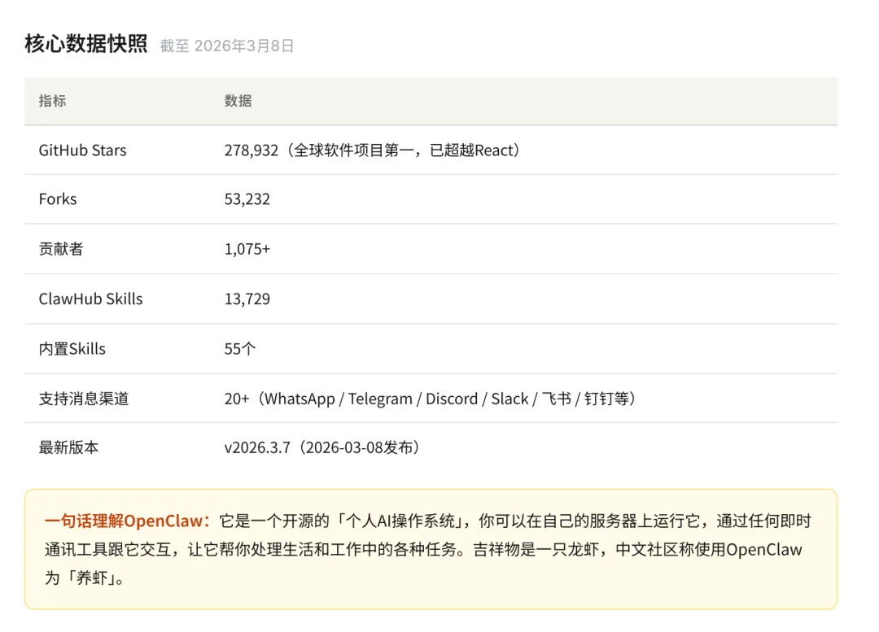This screenshot has width=879, height=632.
Task: Click the value 1,075+
Action: click(247, 249)
